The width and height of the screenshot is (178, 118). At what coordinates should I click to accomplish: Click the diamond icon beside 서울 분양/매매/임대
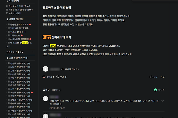(x=8, y=58)
